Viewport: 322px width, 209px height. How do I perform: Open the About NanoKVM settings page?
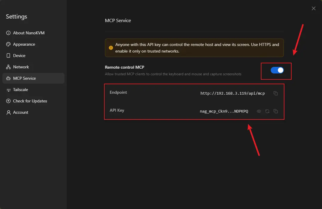click(33, 33)
